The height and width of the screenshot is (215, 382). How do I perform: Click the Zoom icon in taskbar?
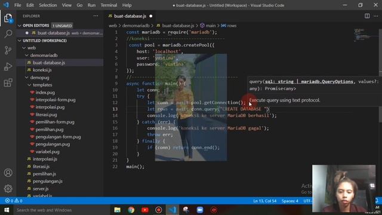[x=200, y=210]
